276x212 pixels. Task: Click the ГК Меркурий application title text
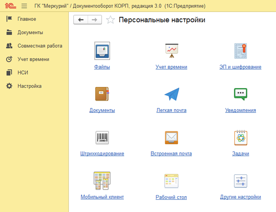[x=120, y=6]
